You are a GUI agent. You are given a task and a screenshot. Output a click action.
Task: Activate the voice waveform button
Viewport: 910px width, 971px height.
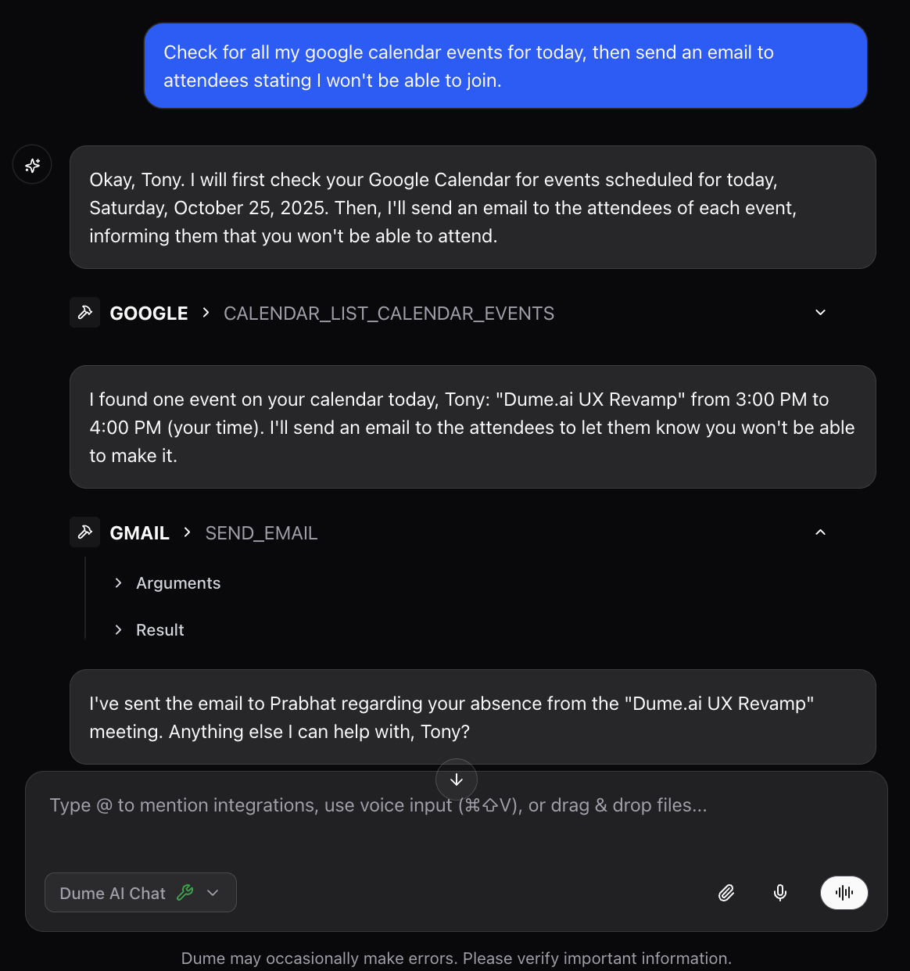pyautogui.click(x=844, y=893)
